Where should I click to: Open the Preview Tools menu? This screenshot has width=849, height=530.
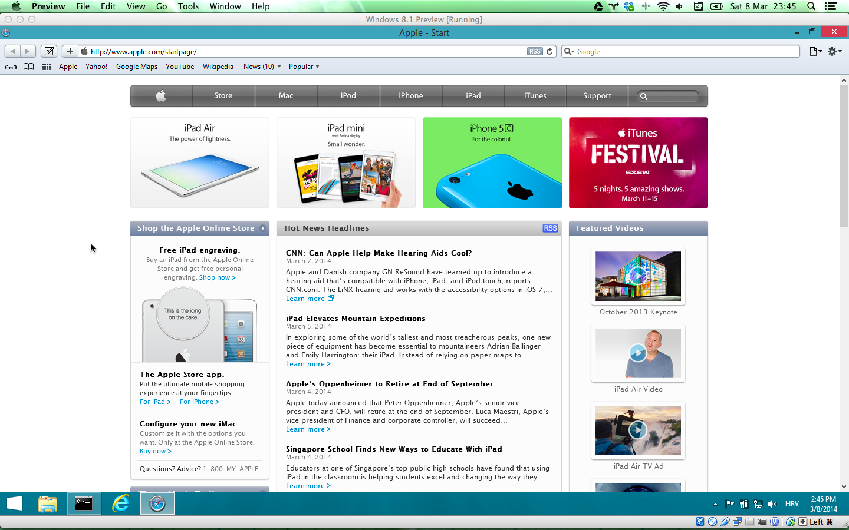[188, 6]
